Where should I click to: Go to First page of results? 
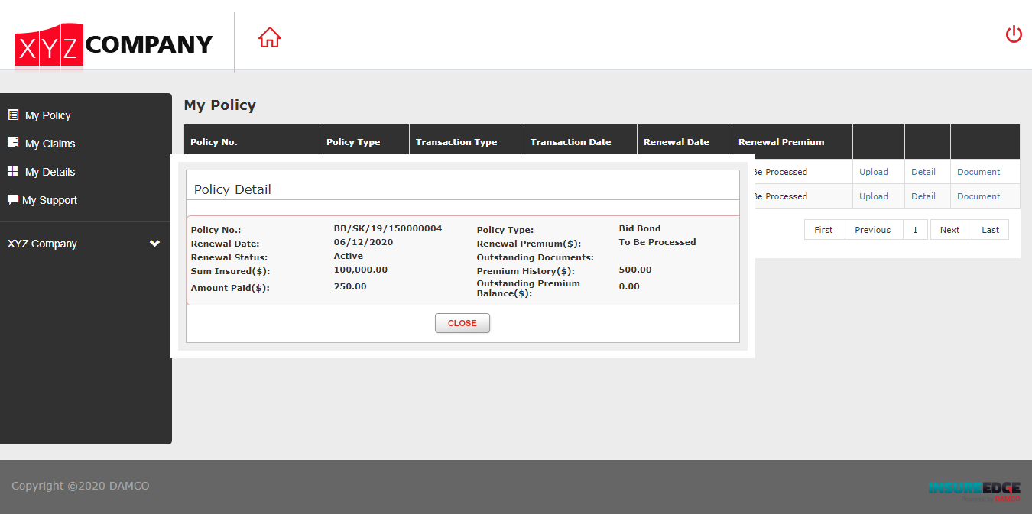(x=824, y=230)
